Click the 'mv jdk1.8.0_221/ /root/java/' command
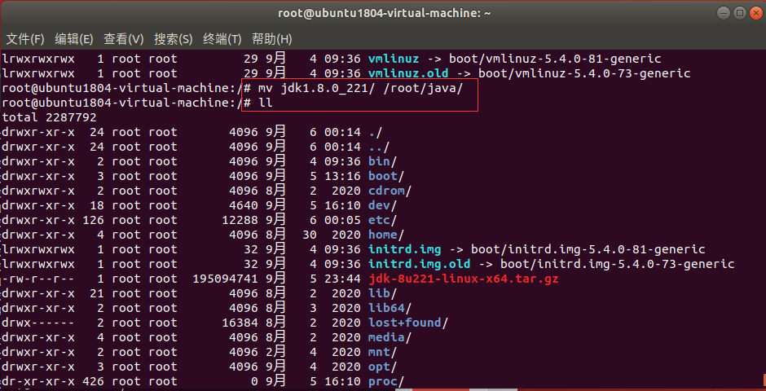Image resolution: width=766 pixels, height=391 pixels. [360, 88]
